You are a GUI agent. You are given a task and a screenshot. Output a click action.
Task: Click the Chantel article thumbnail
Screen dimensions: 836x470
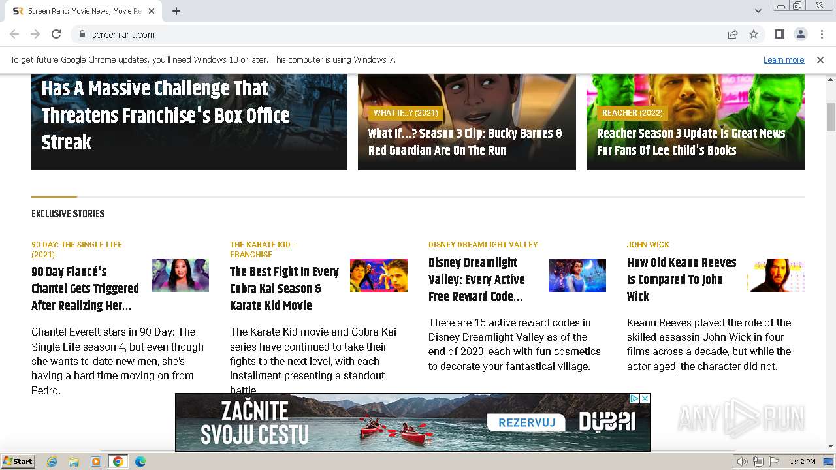point(180,275)
